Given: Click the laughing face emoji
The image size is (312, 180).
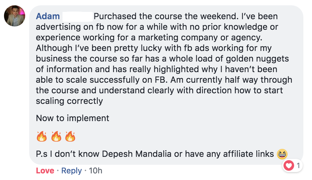Looking at the screenshot, I should tap(282, 154).
